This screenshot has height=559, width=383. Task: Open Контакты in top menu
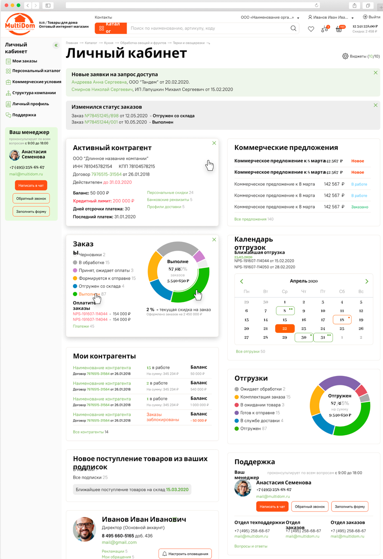pos(103,17)
